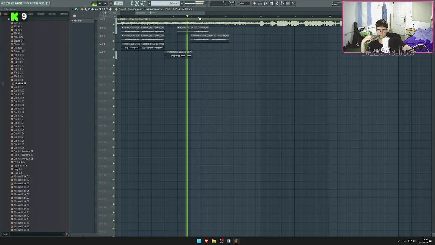Open the FILE menu
Image resolution: width=435 pixels, height=245 pixels.
tap(3, 3)
